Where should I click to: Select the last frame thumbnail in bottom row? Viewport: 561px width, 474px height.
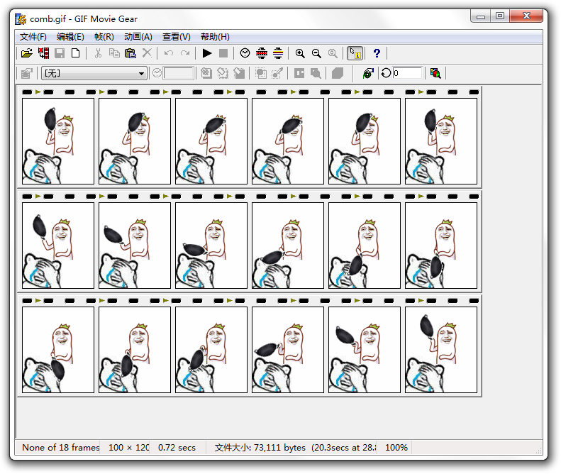(441, 350)
